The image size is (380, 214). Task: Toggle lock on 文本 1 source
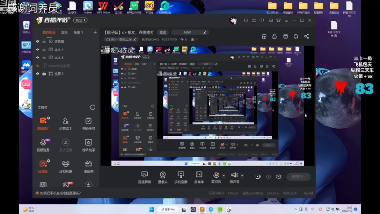(x=44, y=49)
